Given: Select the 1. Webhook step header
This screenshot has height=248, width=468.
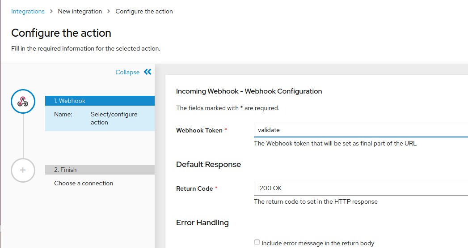Looking at the screenshot, I should (100, 101).
